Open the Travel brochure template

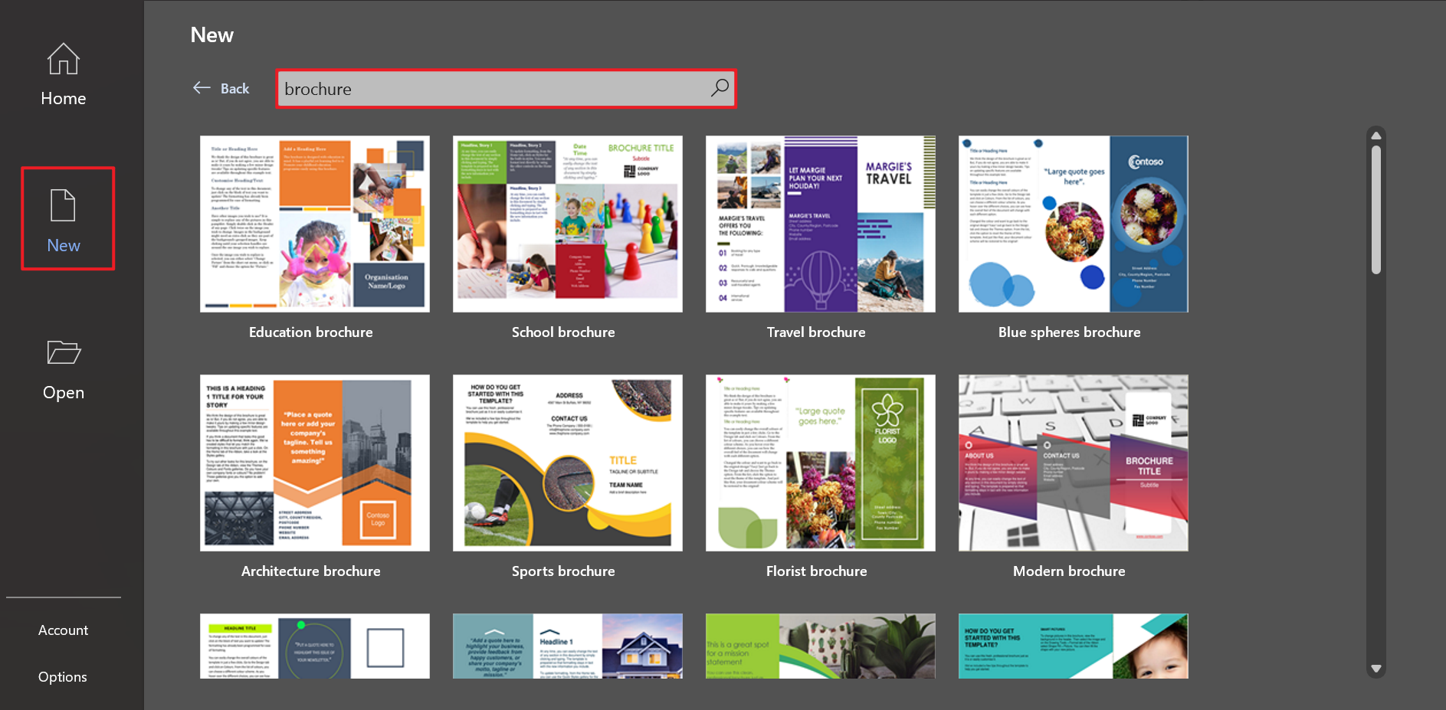point(820,224)
